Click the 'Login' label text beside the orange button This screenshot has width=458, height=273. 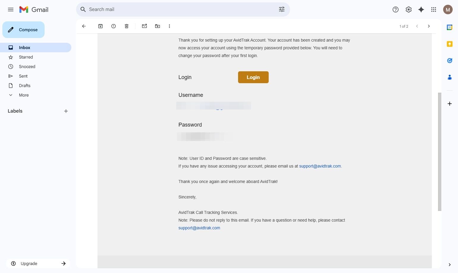click(185, 77)
